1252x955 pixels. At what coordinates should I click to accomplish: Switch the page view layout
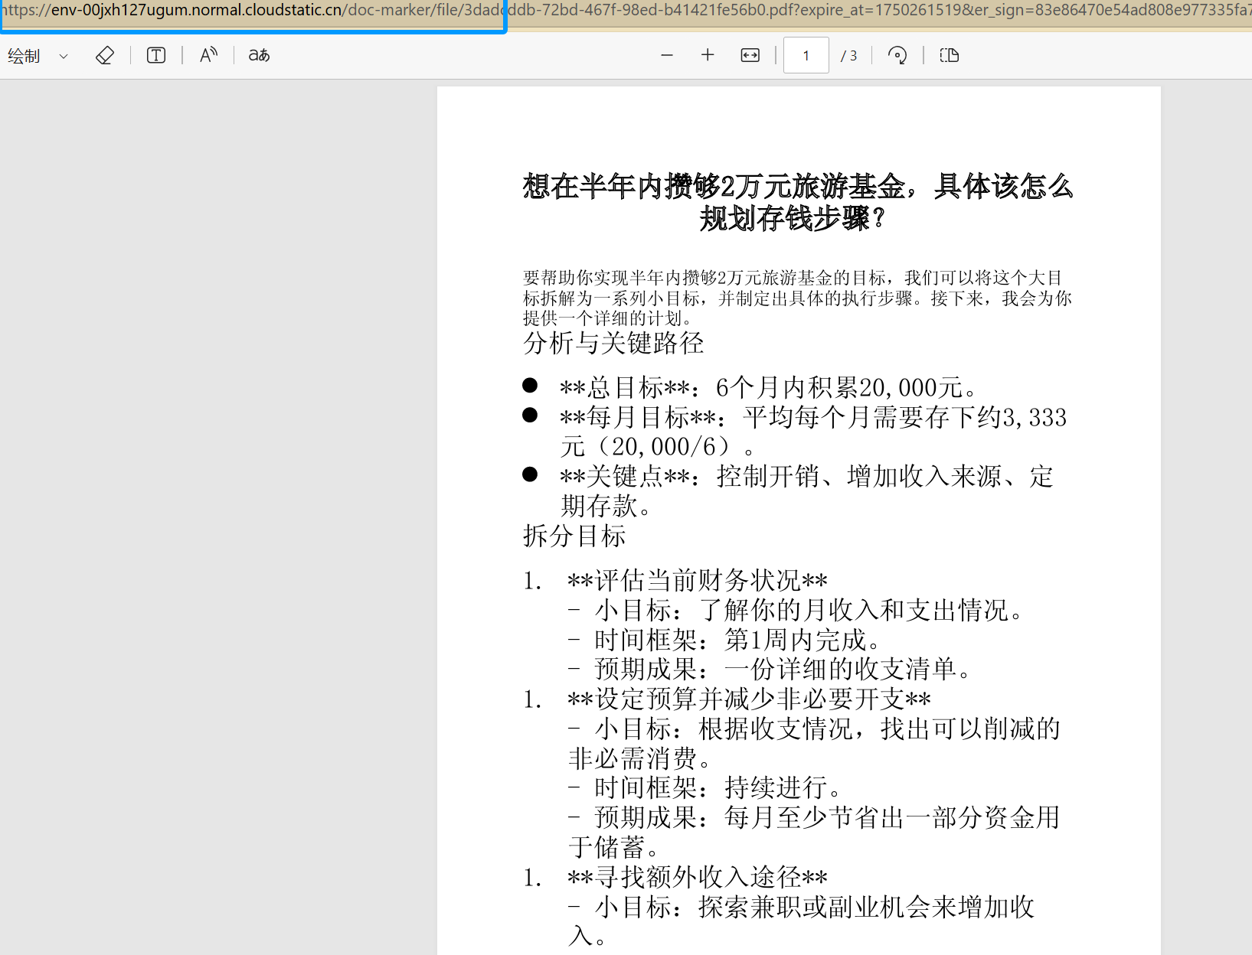tap(950, 55)
